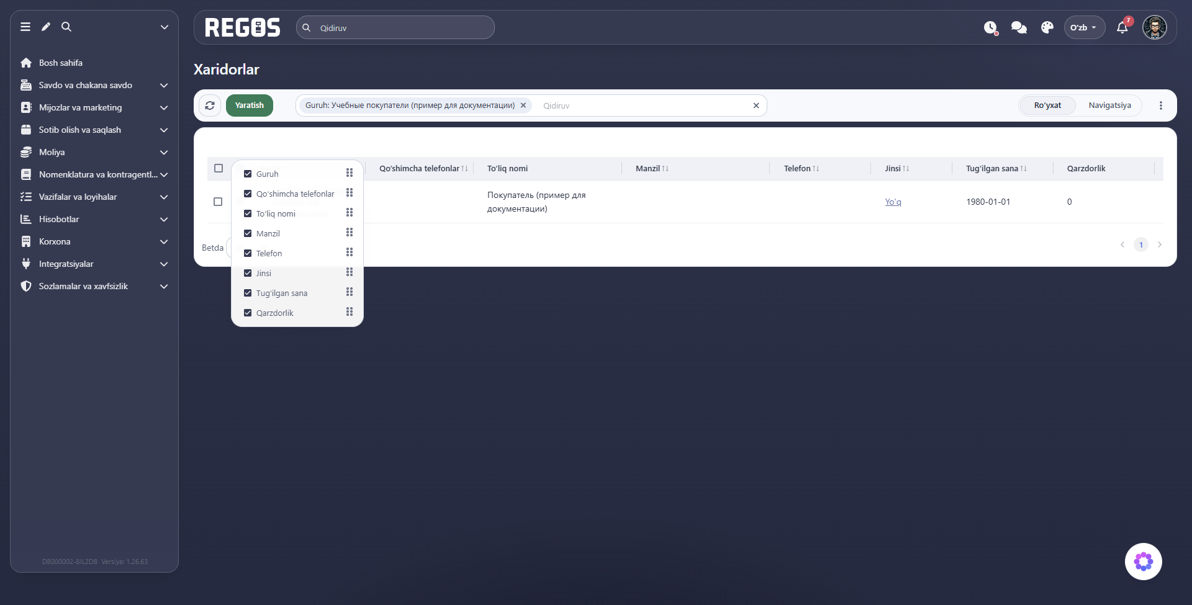Screen dimensions: 1192x605
Task: Remove the Guruh filter chip
Action: pos(523,105)
